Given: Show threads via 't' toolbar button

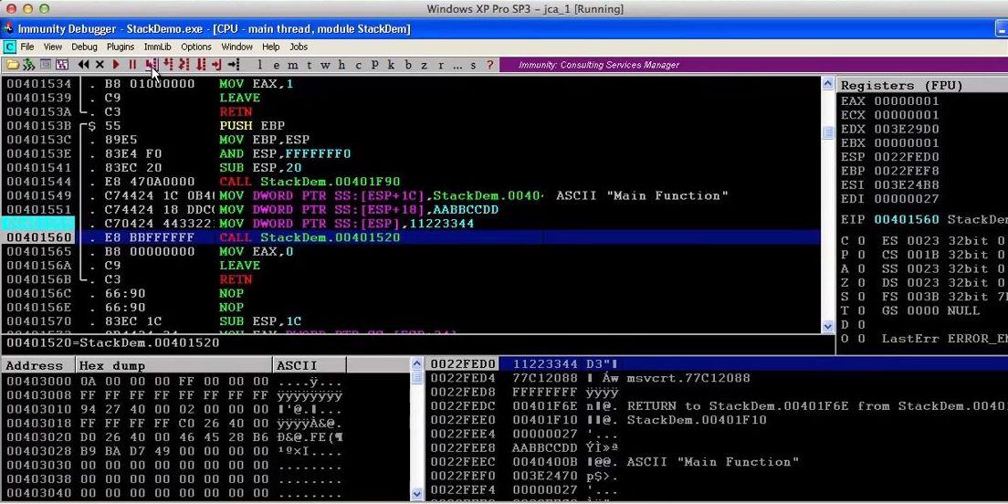Looking at the screenshot, I should coord(310,64).
